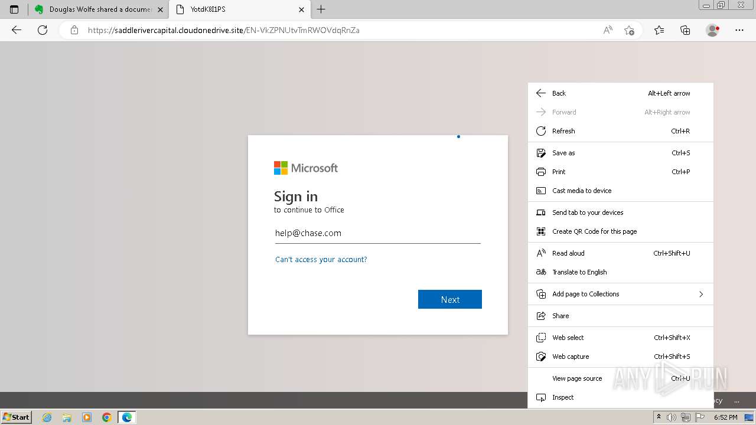Select Save as from context menu
756x425 pixels.
tap(621, 153)
